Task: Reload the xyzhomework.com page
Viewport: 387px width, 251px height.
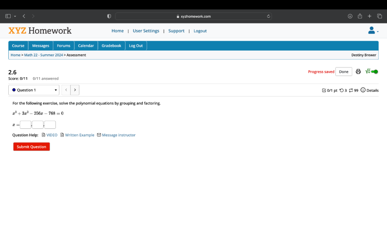Action: [x=268, y=16]
